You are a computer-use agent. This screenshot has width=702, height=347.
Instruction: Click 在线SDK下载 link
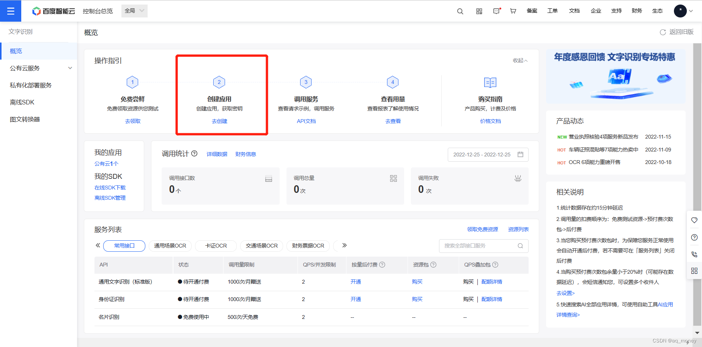coord(110,188)
